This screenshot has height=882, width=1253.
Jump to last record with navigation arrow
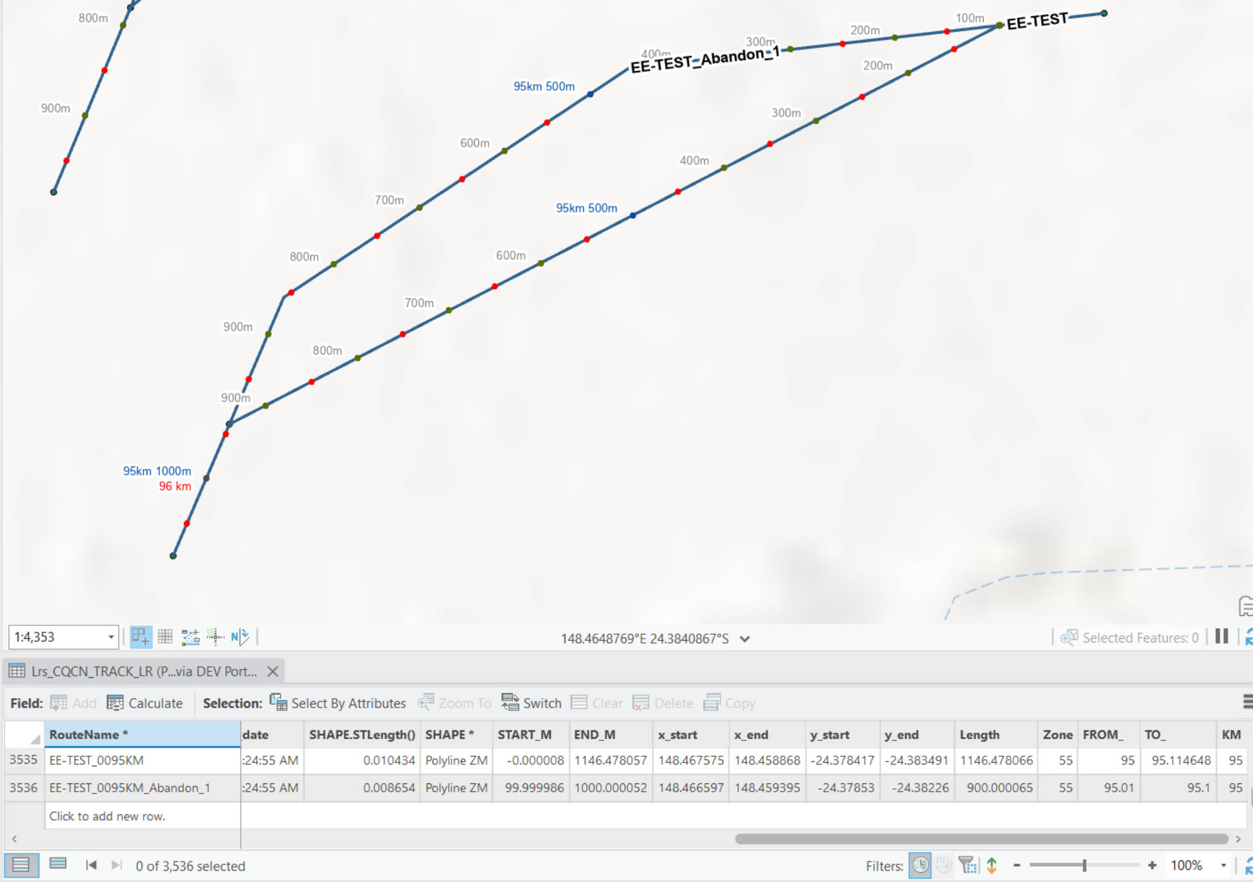116,866
